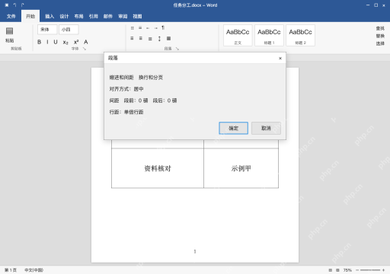Viewport: 390px width, 274px height.
Task: Click 查找 (Find) in editing group
Action: (x=380, y=28)
